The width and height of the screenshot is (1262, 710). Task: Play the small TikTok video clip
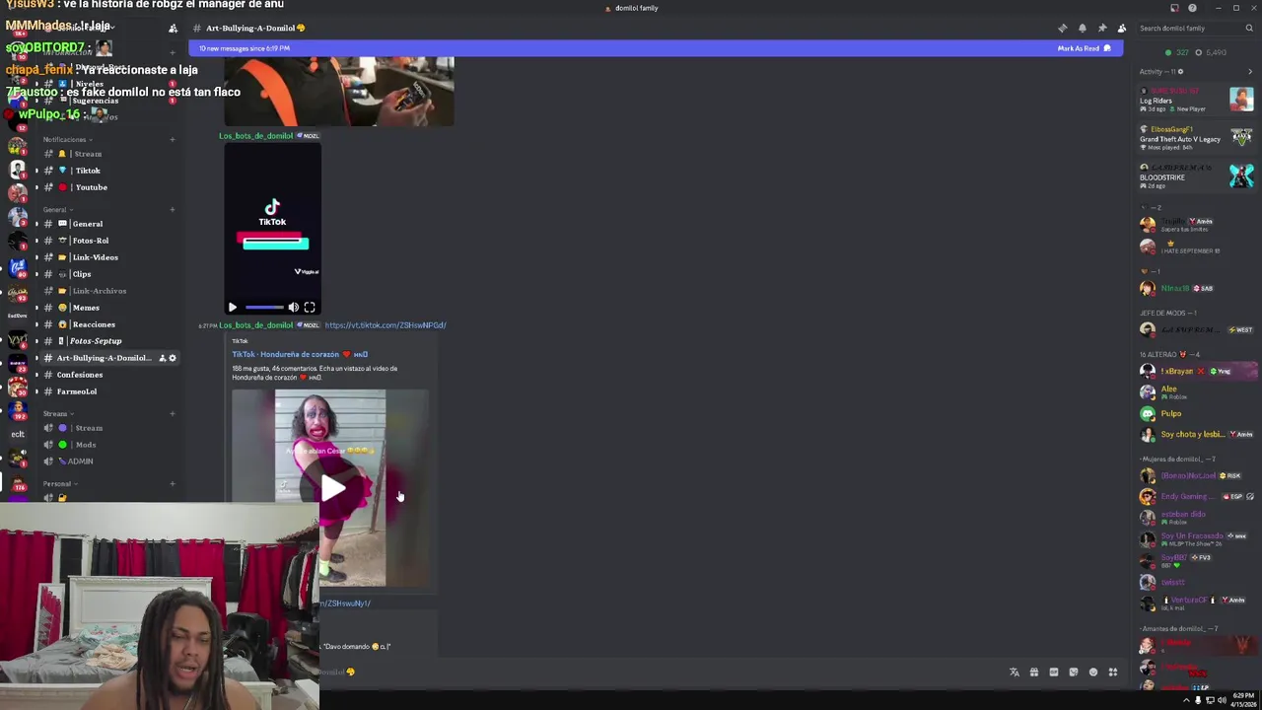[x=233, y=308]
